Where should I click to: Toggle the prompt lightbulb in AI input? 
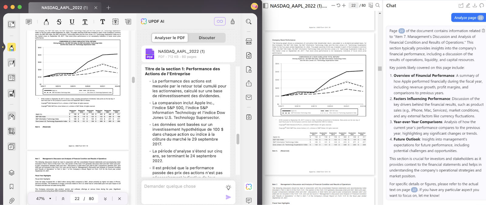(228, 187)
